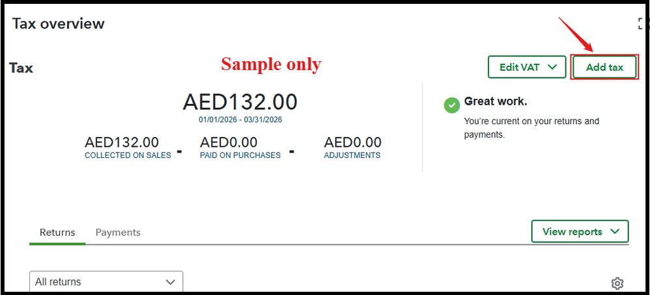Click the Tax overview heading
This screenshot has height=295, width=650.
pyautogui.click(x=59, y=24)
